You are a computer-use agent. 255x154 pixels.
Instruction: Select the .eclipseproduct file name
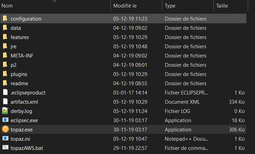coord(28,93)
